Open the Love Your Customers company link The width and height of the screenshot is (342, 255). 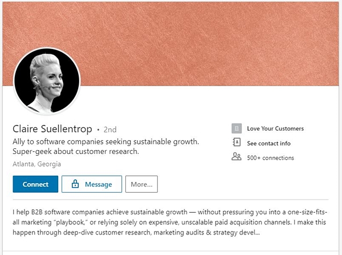click(275, 128)
